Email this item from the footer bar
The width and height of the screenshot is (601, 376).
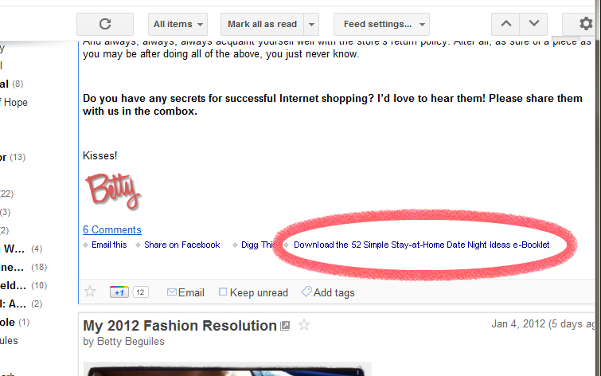coord(185,292)
